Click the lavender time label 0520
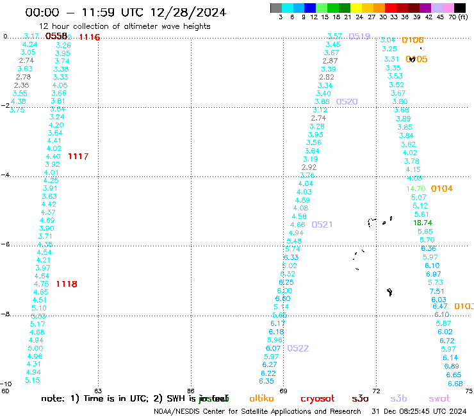The width and height of the screenshot is (474, 417). coord(347,101)
